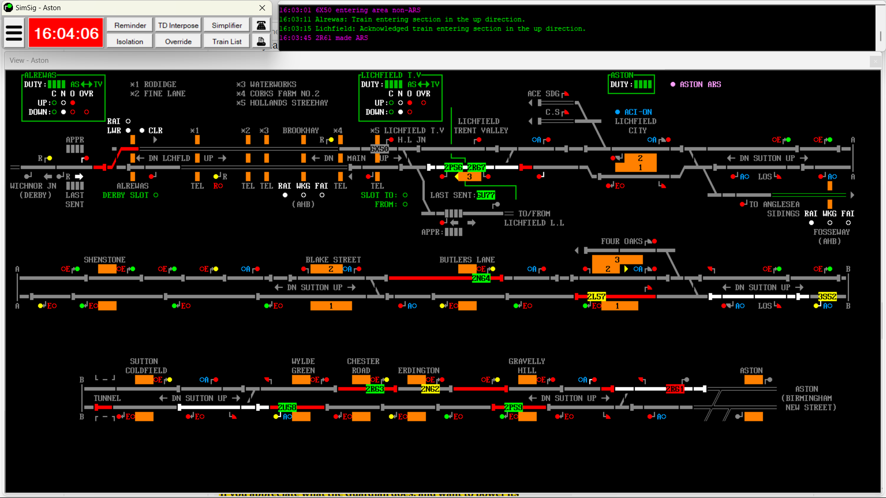Select train berth 2P56
Image resolution: width=886 pixels, height=498 pixels.
pos(453,168)
